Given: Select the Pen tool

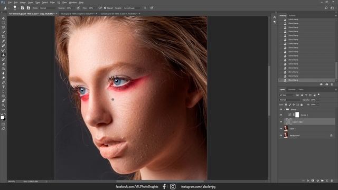Looking at the screenshot, I should point(3,82).
